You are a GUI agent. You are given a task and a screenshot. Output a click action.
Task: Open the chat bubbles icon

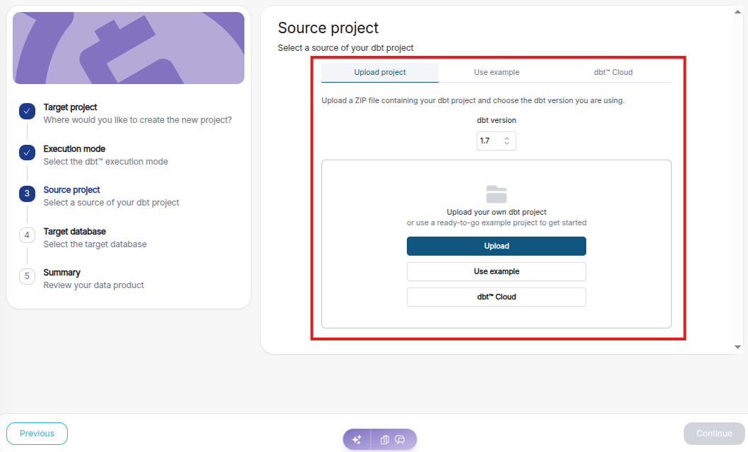[400, 439]
